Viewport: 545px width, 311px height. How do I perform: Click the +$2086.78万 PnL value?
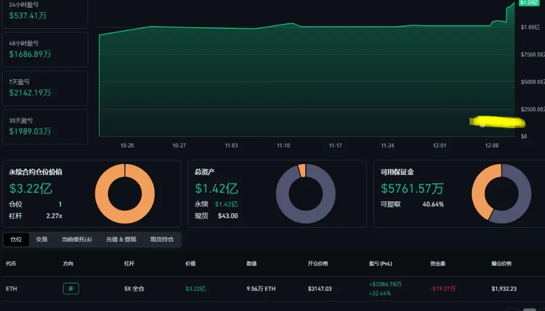tap(386, 284)
